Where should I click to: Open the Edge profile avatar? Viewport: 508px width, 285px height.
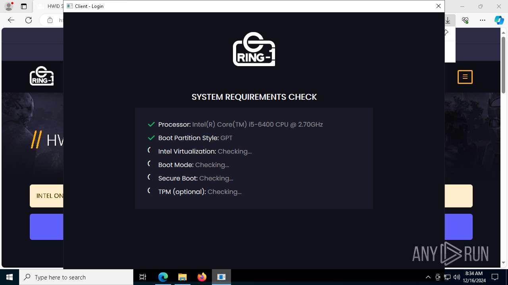[x=9, y=6]
